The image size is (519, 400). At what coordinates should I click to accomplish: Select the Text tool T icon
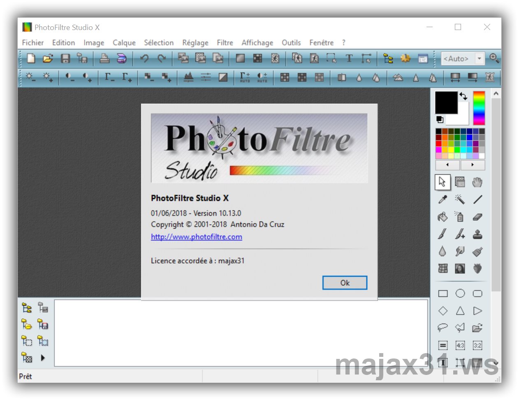tap(349, 58)
